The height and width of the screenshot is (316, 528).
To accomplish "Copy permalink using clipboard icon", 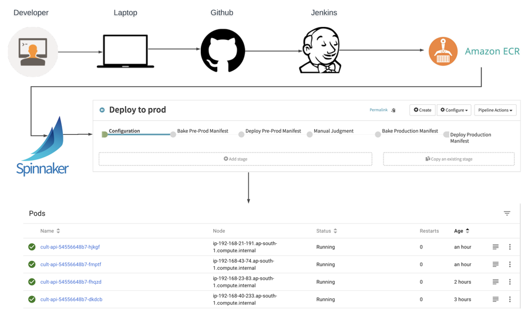I will (x=394, y=110).
